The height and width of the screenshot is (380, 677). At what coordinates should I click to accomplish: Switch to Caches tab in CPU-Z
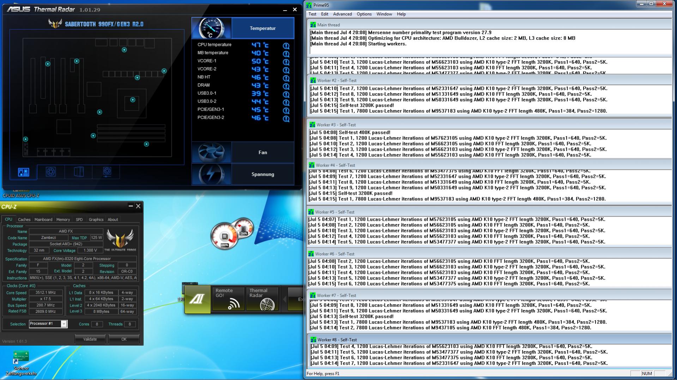coord(24,219)
